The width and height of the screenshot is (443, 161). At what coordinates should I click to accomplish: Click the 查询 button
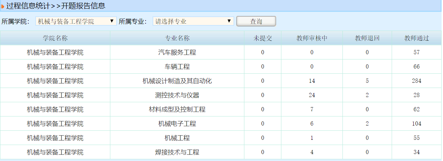coord(256,21)
